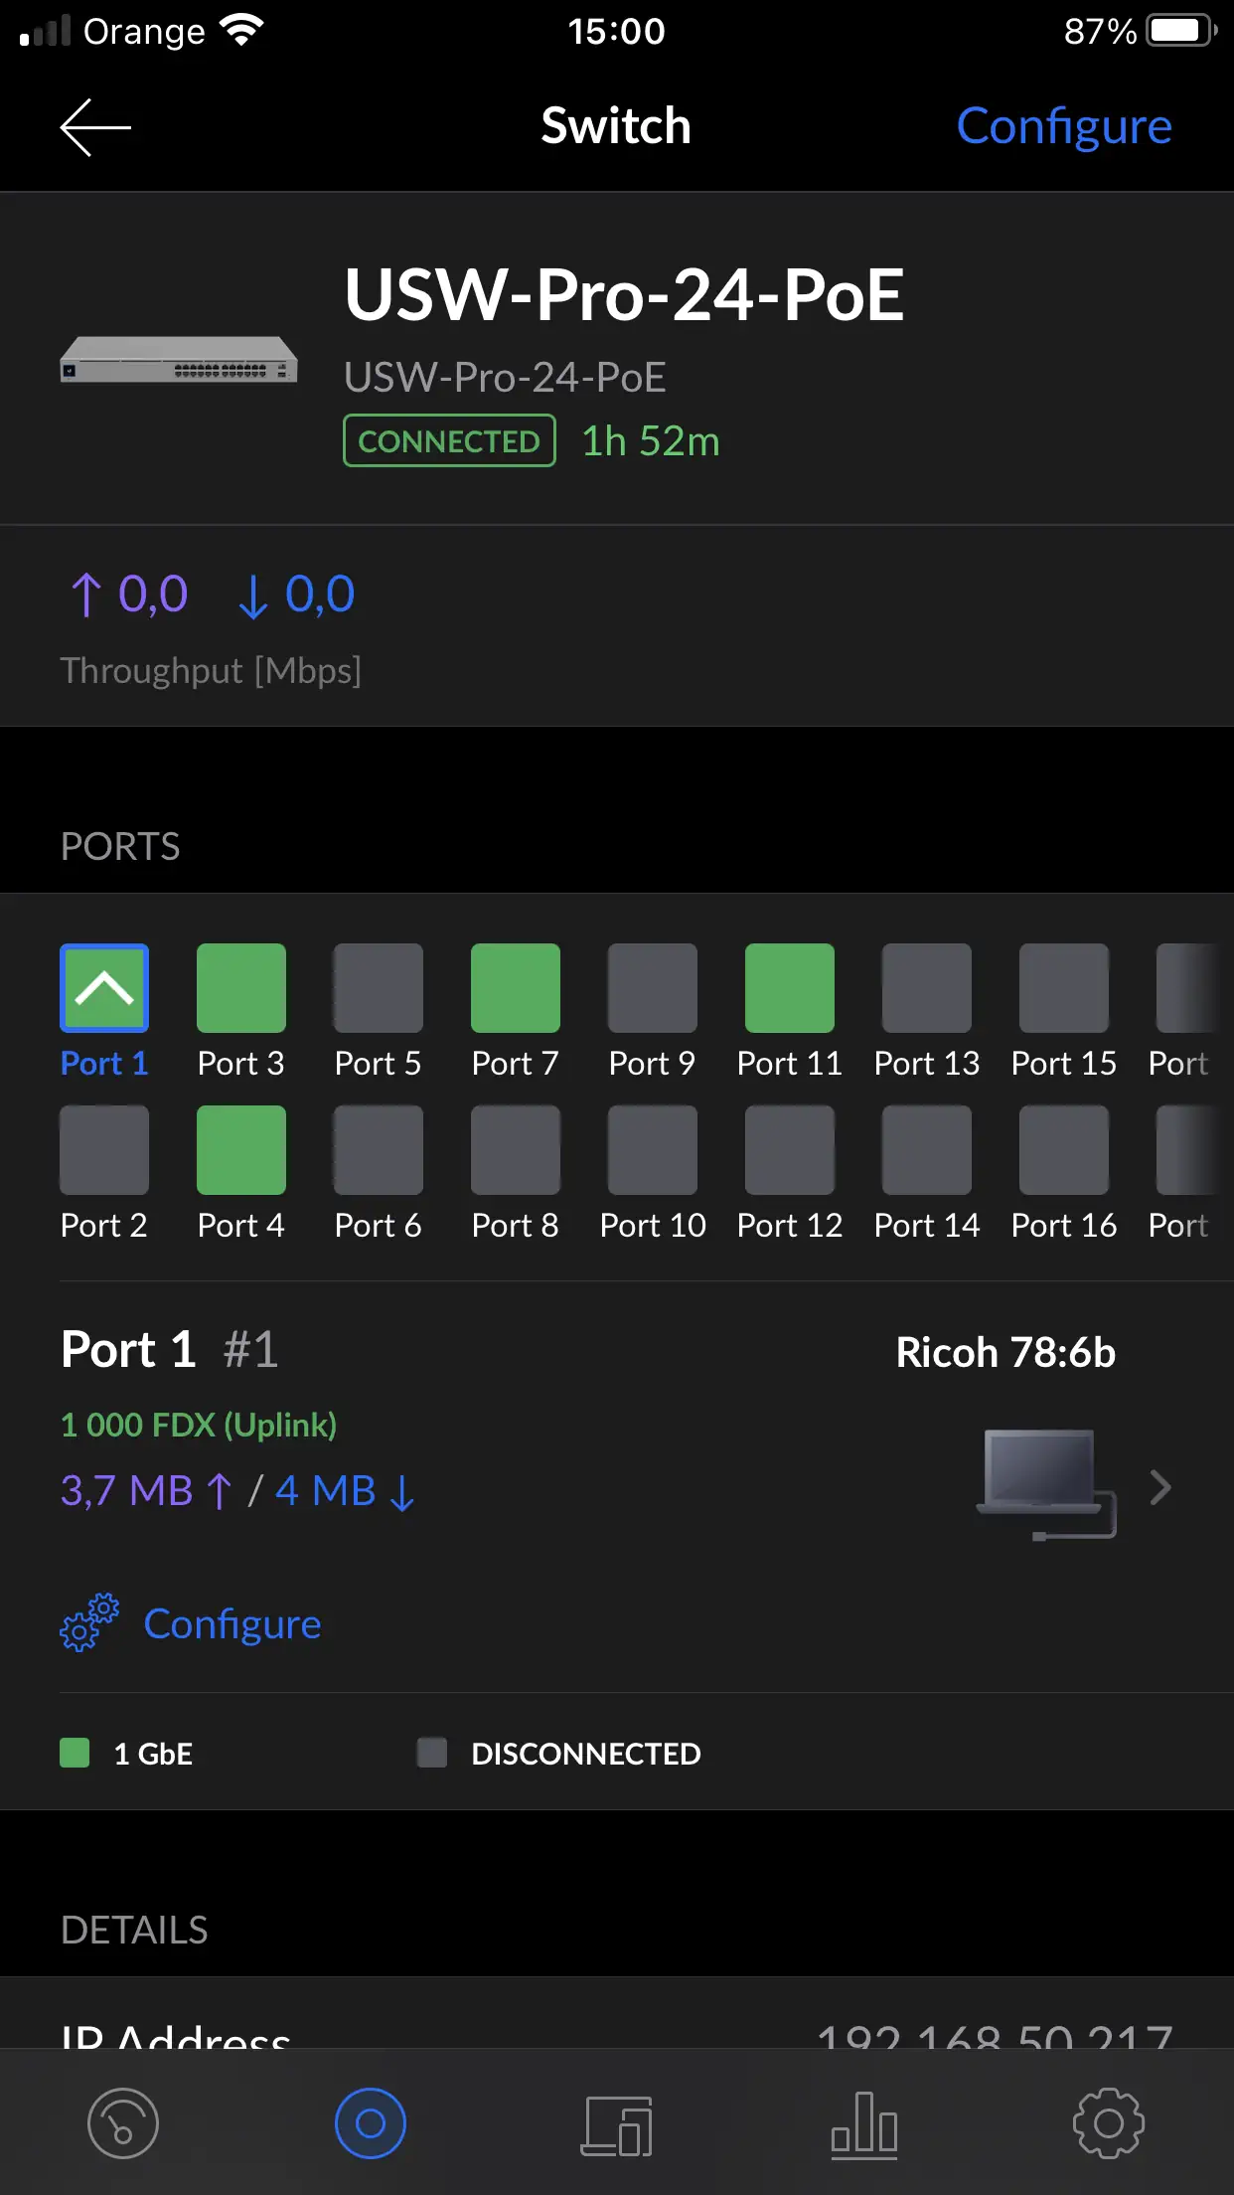Select the disconnected Port 5 square
This screenshot has height=2195, width=1234.
pos(379,988)
